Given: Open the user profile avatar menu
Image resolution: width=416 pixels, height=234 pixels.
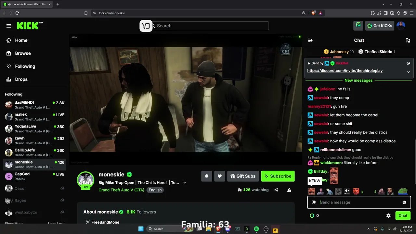Looking at the screenshot, I should pos(401,26).
